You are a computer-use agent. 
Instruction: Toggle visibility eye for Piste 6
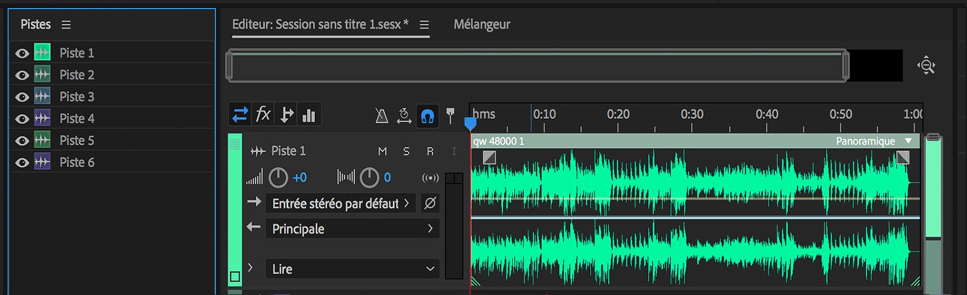point(22,162)
